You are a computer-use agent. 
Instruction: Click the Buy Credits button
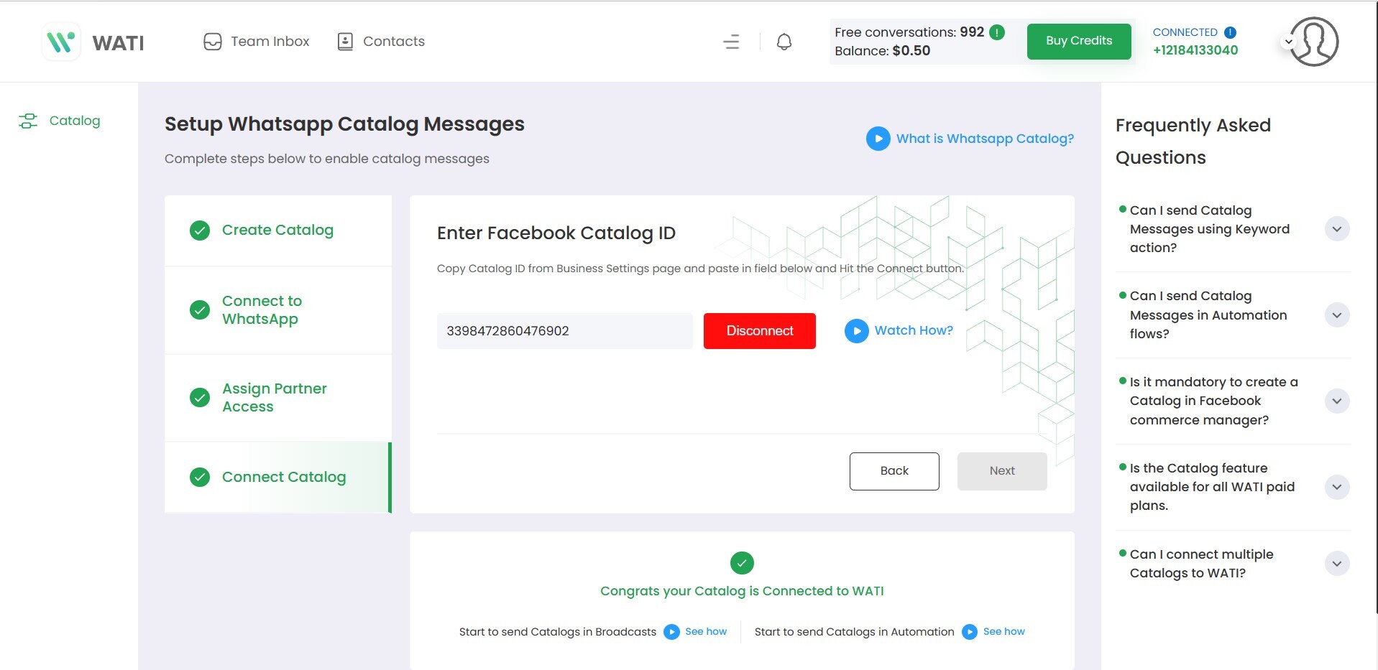tap(1079, 41)
